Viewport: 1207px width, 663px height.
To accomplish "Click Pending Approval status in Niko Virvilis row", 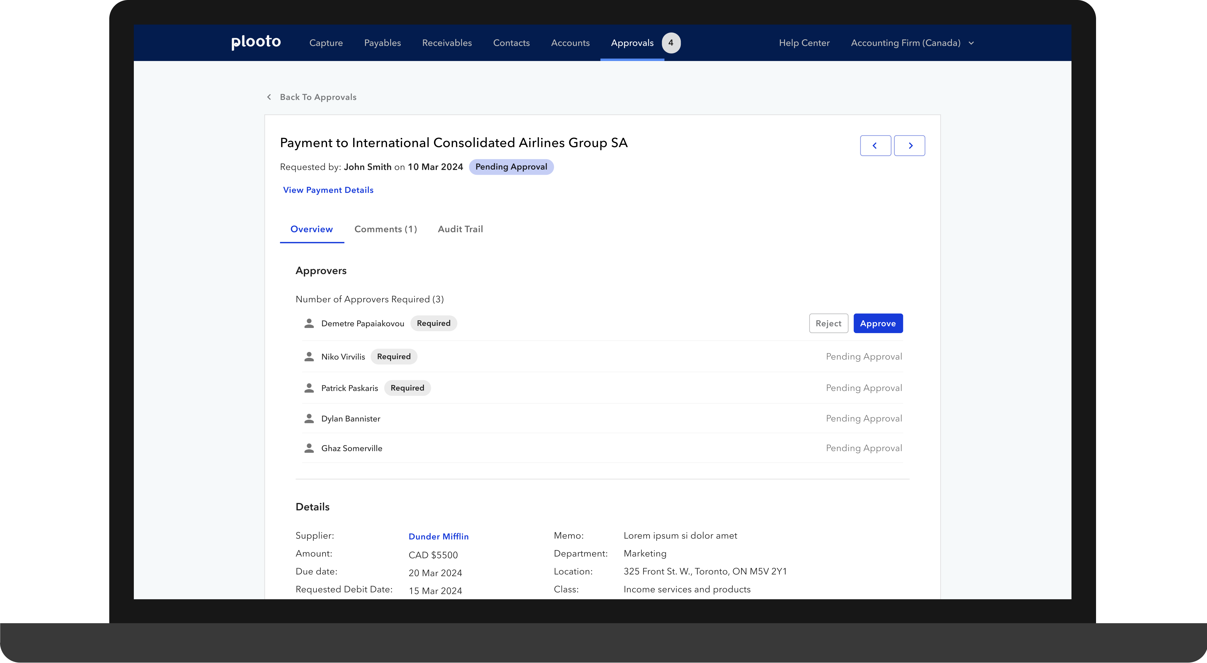I will 864,356.
